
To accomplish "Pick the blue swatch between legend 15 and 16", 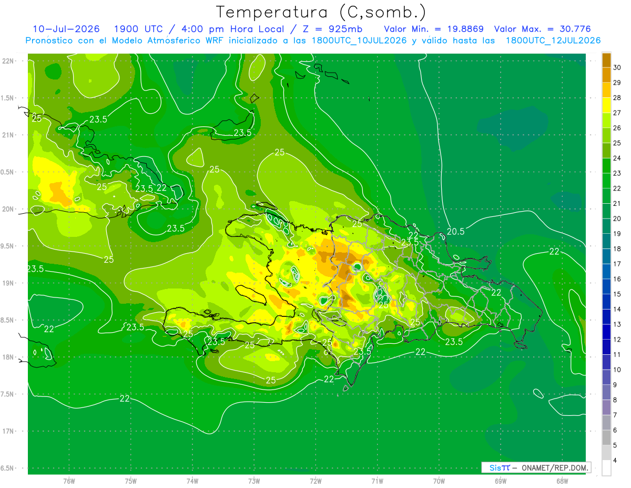I will [606, 286].
